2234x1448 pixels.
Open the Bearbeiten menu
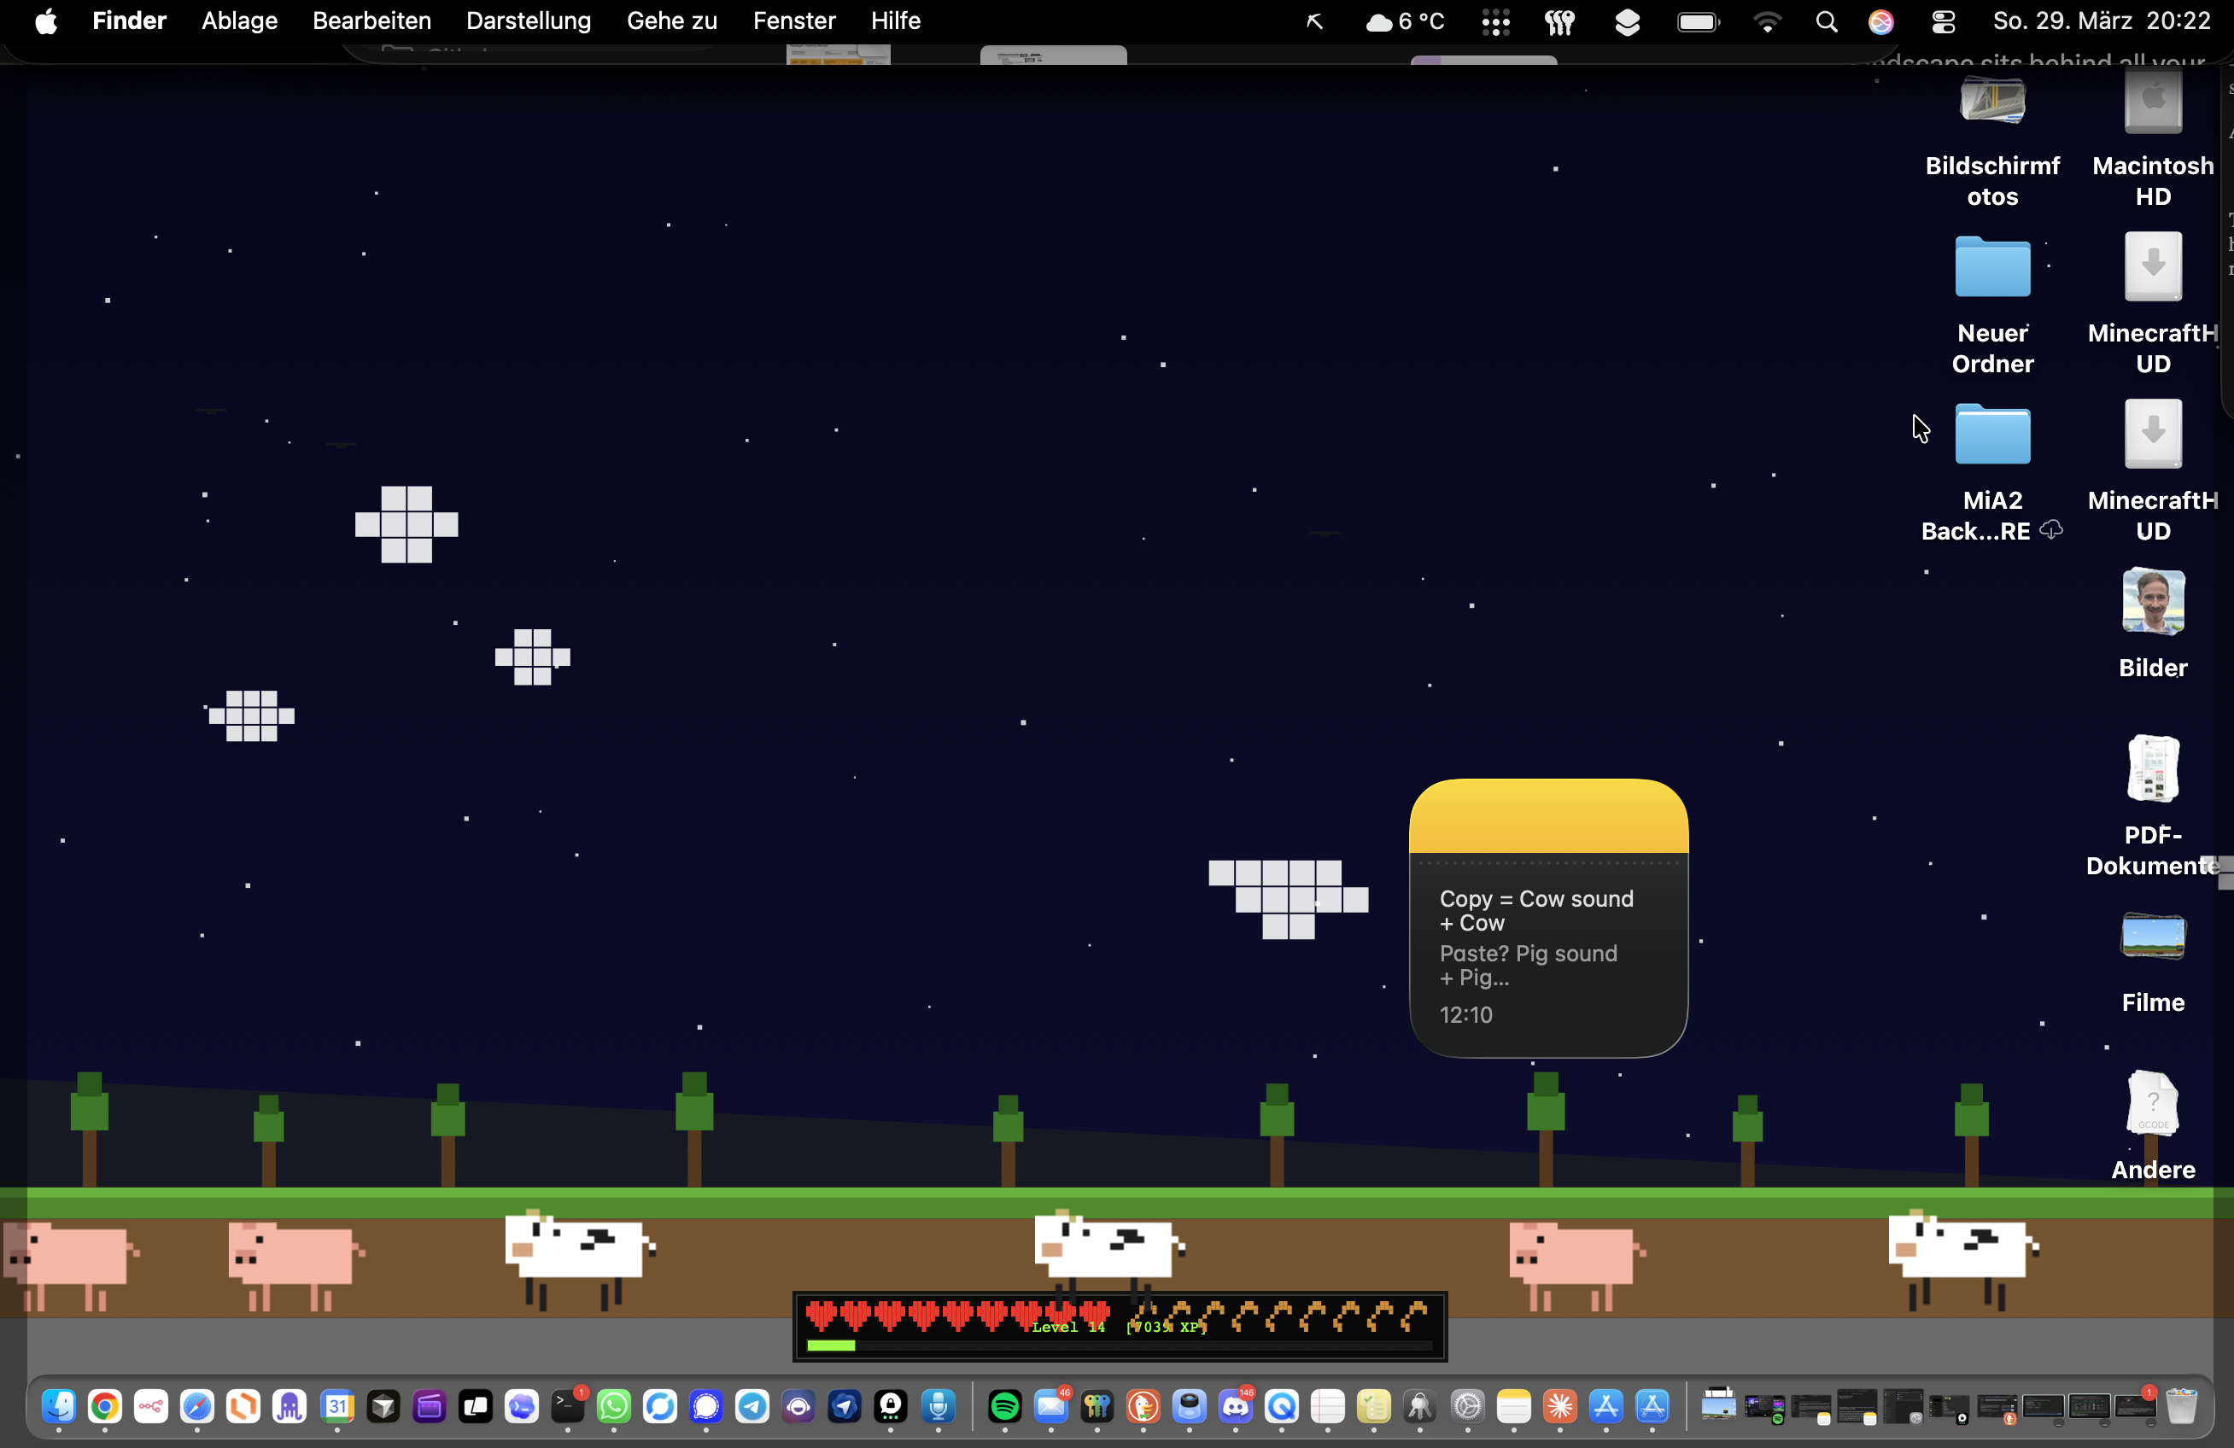click(x=371, y=20)
